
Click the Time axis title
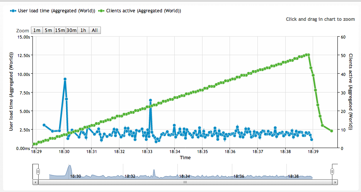point(186,158)
